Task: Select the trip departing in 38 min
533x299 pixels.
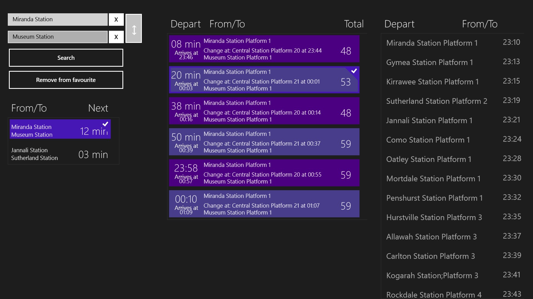Action: pyautogui.click(x=264, y=111)
